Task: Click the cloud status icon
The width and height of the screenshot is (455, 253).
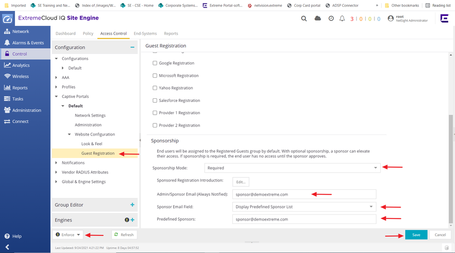Action: point(318,18)
